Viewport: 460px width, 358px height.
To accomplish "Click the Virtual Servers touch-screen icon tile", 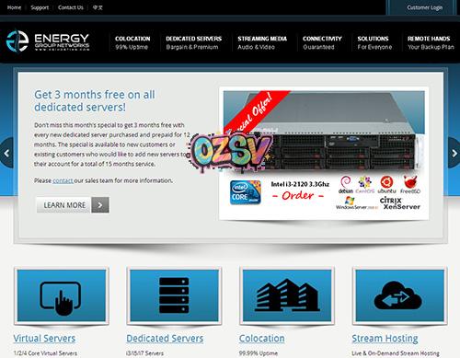I will coord(62,295).
